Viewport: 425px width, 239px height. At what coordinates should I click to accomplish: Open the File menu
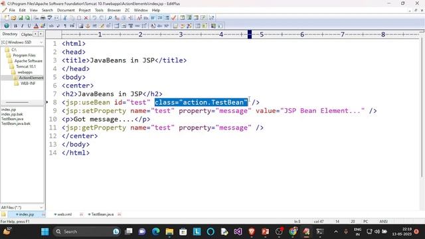[12, 11]
